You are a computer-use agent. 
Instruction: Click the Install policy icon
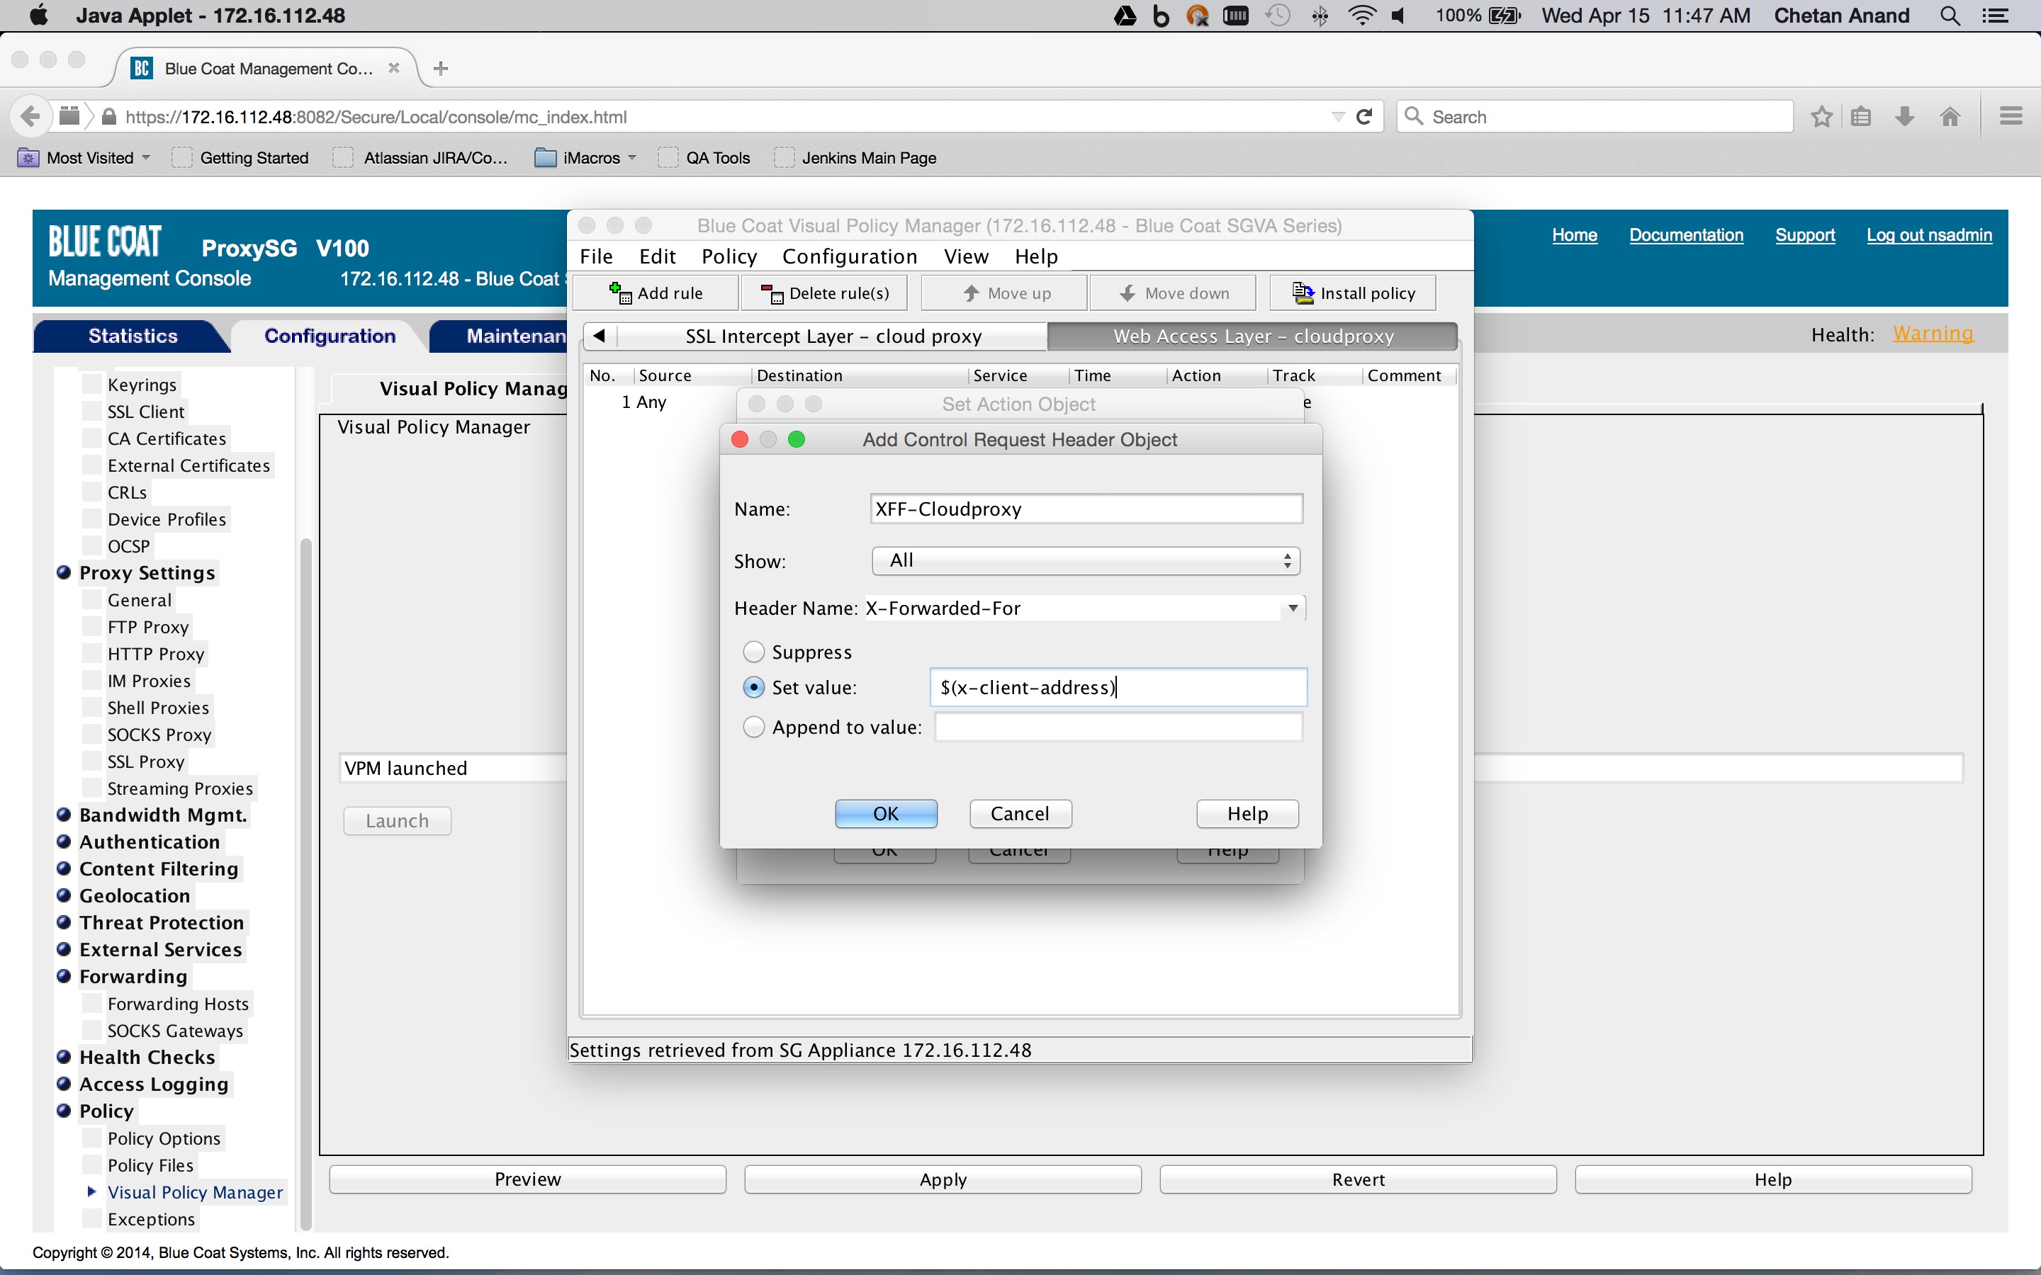[1303, 293]
